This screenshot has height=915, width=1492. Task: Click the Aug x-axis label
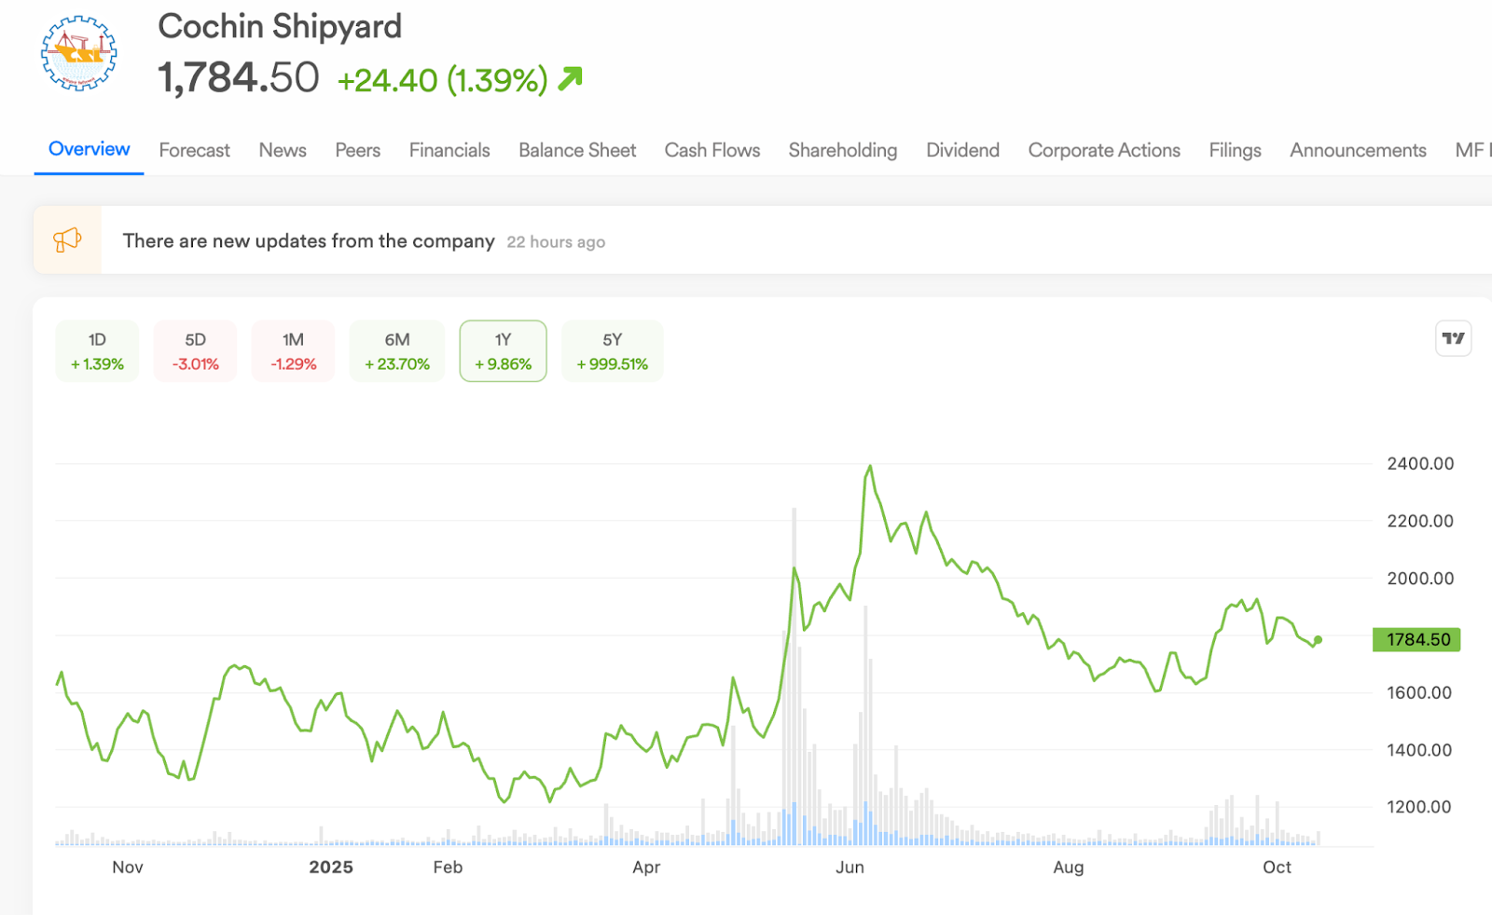click(x=1069, y=867)
